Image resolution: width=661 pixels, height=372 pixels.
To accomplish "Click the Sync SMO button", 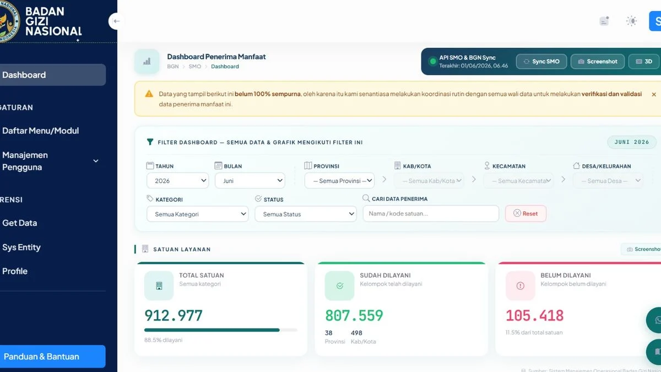I will (541, 62).
